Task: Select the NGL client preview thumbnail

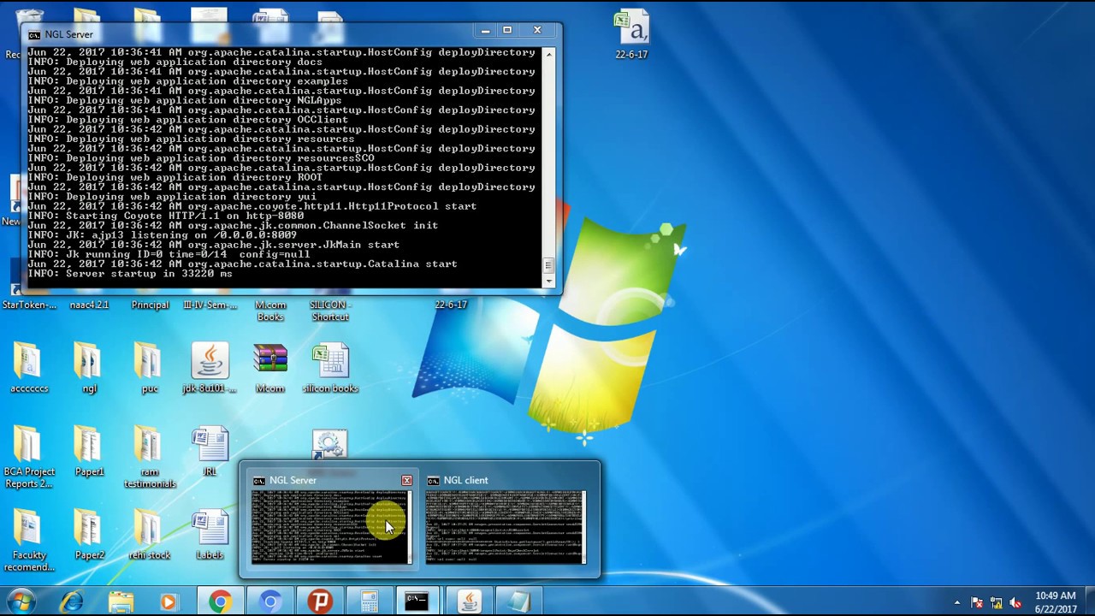Action: tap(506, 519)
